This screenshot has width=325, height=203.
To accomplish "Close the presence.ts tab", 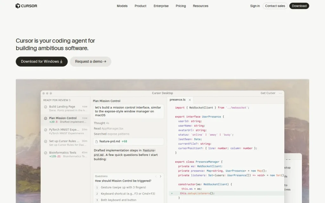I will click(190, 100).
